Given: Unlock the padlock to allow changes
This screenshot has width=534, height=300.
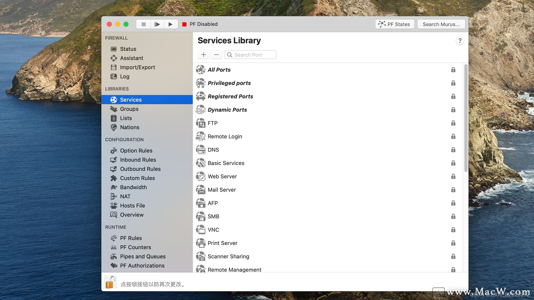Looking at the screenshot, I should click(x=110, y=282).
